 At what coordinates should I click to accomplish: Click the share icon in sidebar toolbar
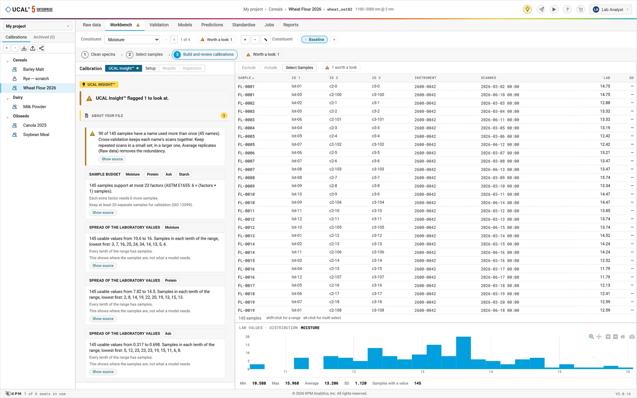point(41,48)
